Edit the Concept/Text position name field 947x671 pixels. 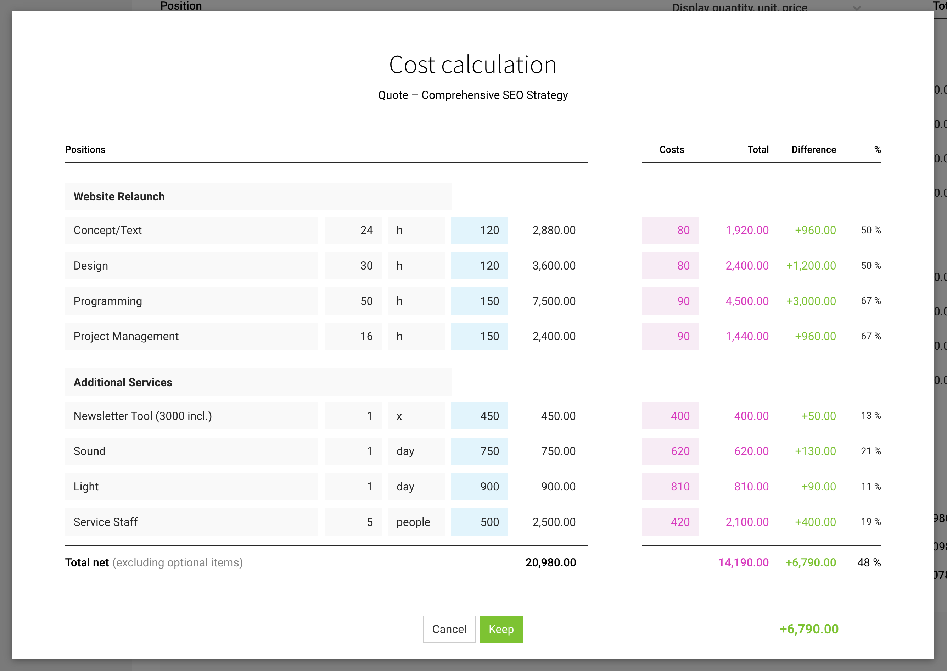pos(191,230)
